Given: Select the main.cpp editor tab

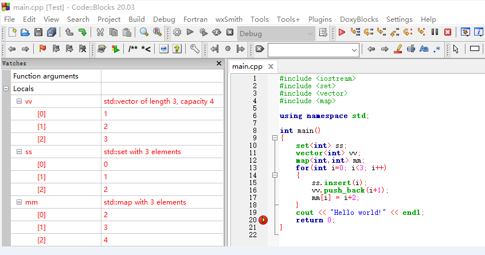Looking at the screenshot, I should (247, 66).
